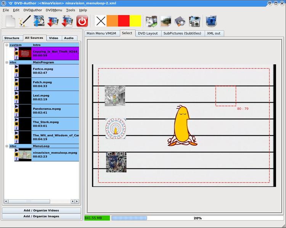
Task: Click Add / Organize Videos button
Action: 42,210
